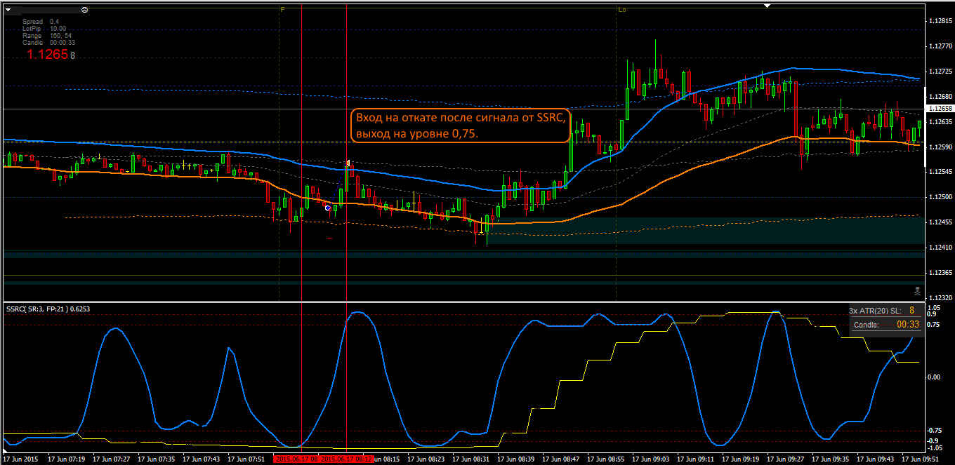Click the skull icon near the price axis
The width and height of the screenshot is (955, 465).
click(917, 290)
